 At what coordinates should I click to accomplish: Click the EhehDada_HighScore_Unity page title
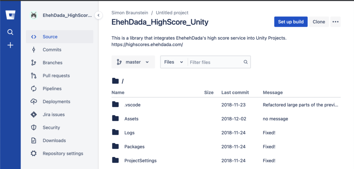point(160,22)
